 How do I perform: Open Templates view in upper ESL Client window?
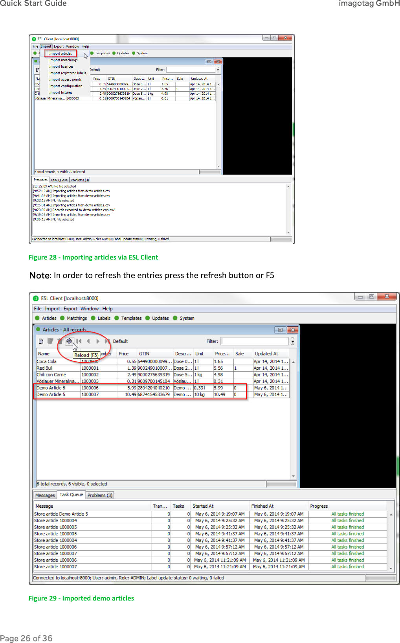100,53
